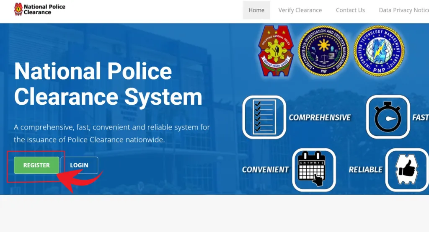Click the calendar Convenient icon
The width and height of the screenshot is (429, 232).
[x=314, y=170]
